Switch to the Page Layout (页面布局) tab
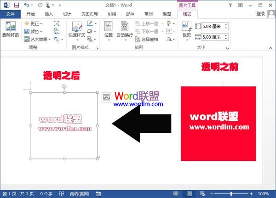 coord(89,14)
